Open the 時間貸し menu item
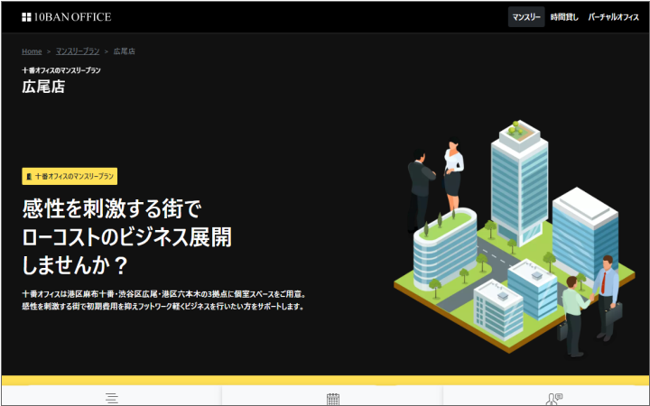This screenshot has width=650, height=406. pos(564,17)
